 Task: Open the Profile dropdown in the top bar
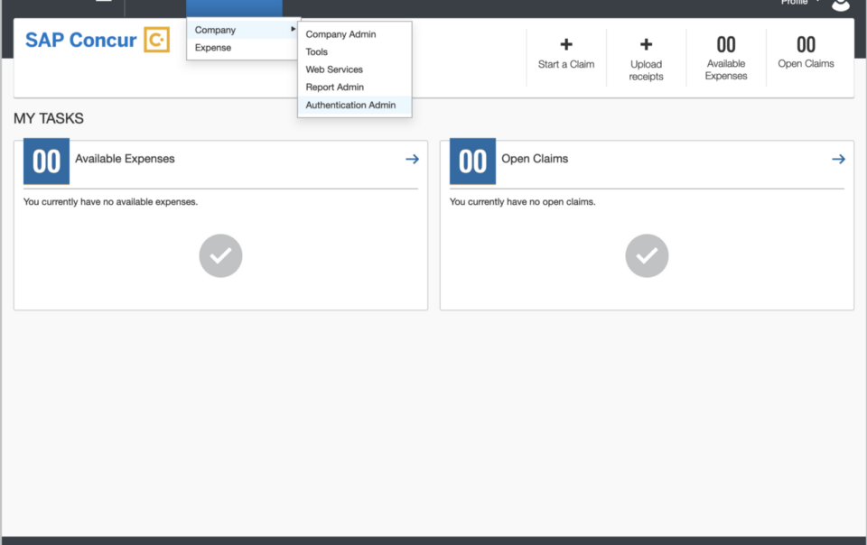800,3
